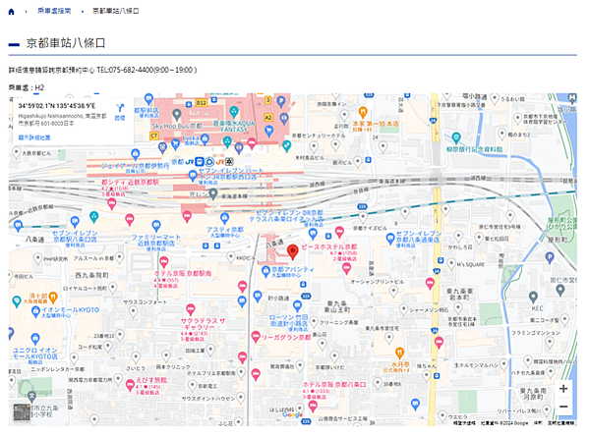Open the ピースホステル京都 hotel label
The width and height of the screenshot is (589, 436).
(x=328, y=246)
